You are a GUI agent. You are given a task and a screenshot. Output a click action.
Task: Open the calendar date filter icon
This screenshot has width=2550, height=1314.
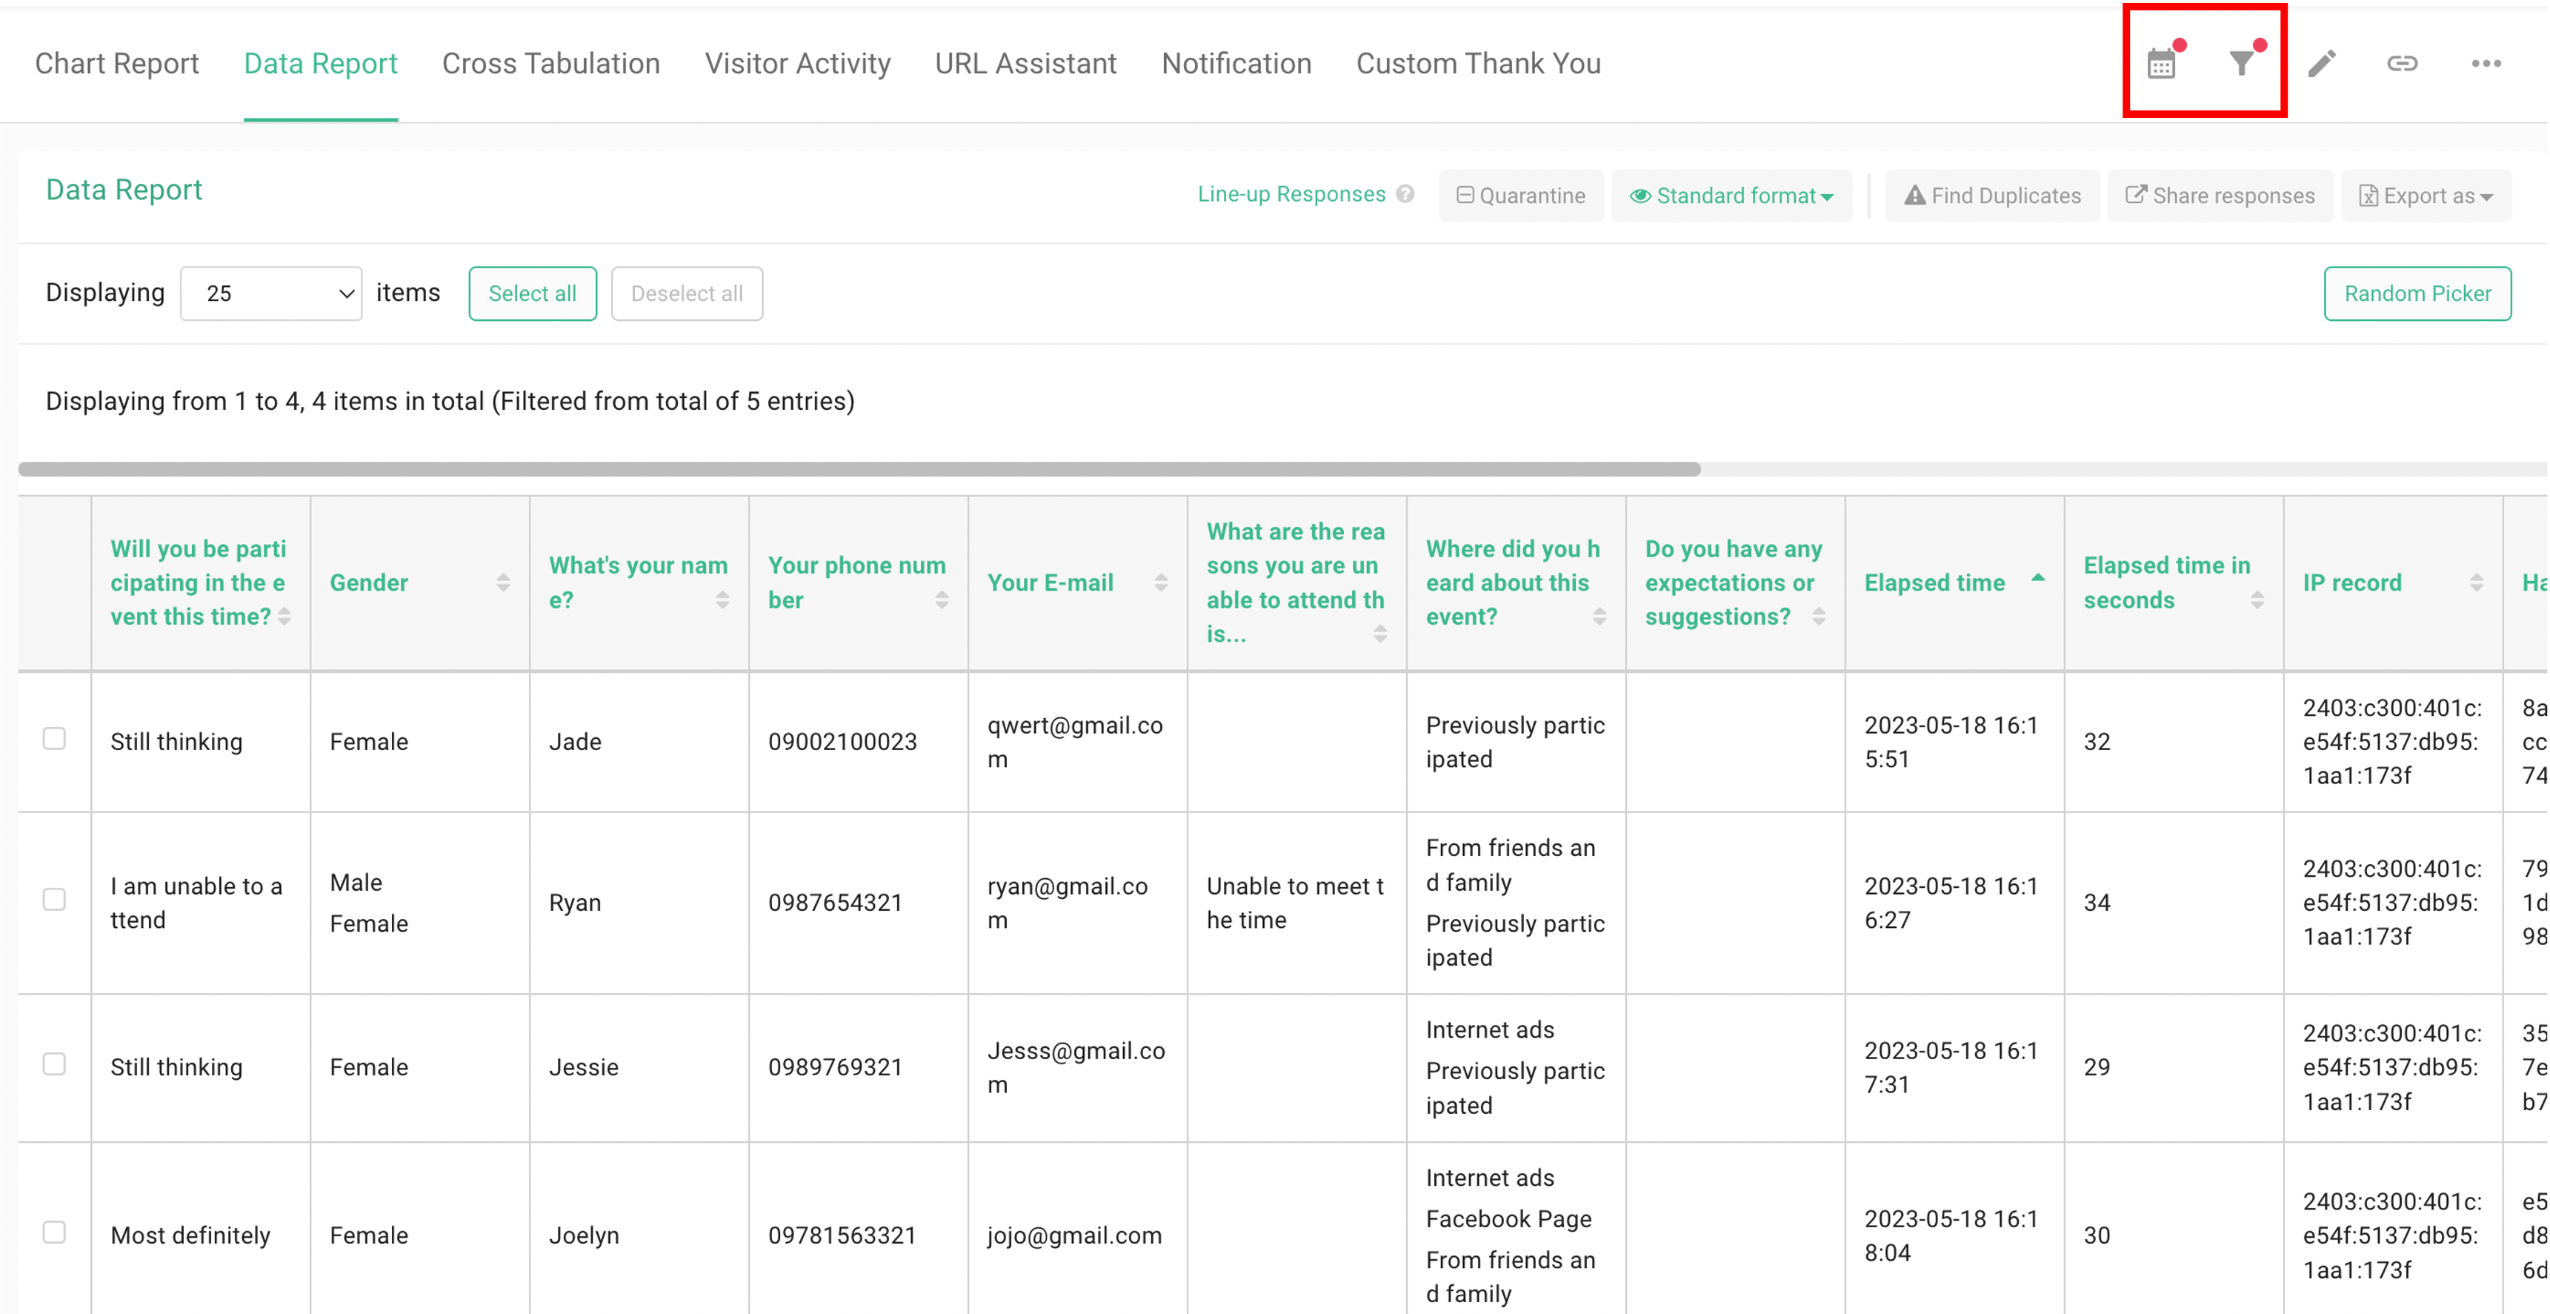2161,64
